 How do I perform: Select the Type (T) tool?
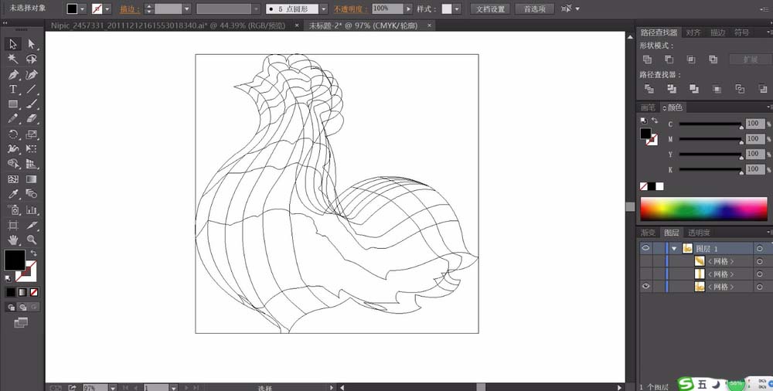pyautogui.click(x=13, y=89)
